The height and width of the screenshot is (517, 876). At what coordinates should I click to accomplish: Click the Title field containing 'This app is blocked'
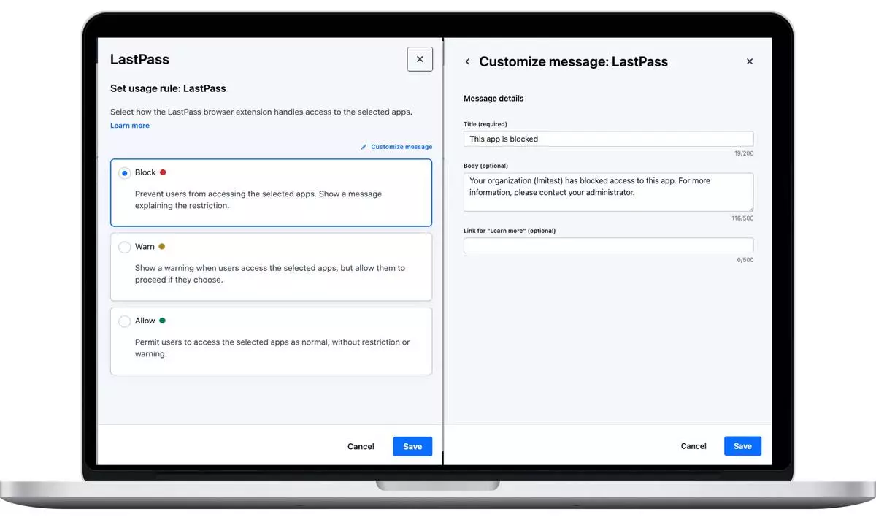[608, 139]
